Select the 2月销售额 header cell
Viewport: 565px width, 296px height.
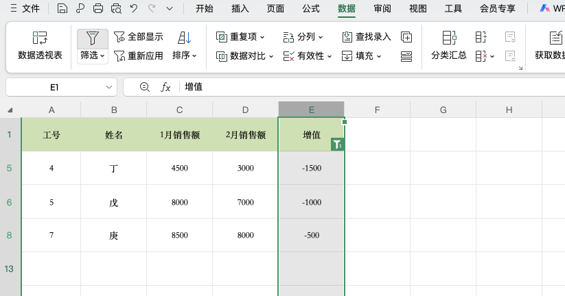coord(245,135)
